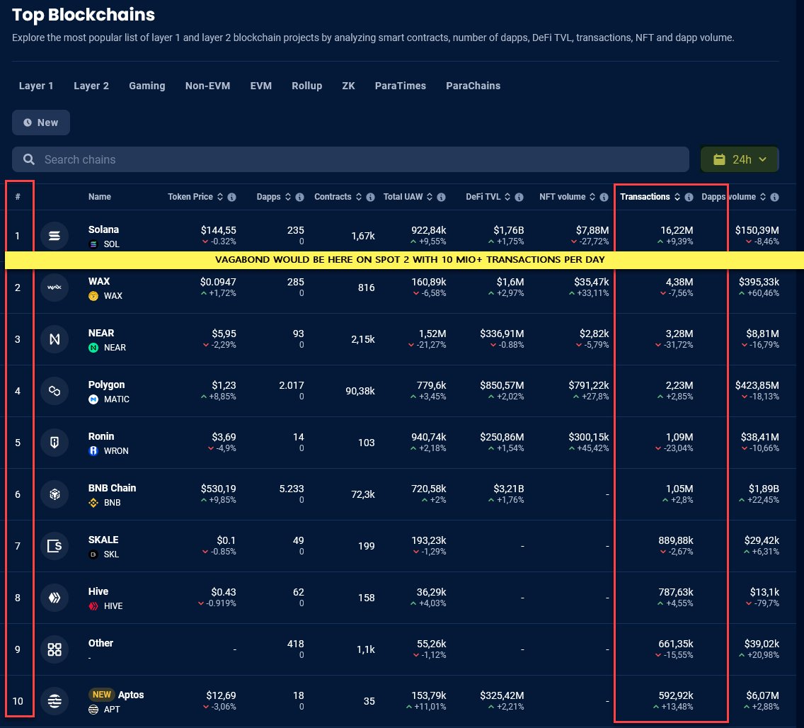The height and width of the screenshot is (728, 804).
Task: Open the Polygon chain page
Action: (107, 385)
